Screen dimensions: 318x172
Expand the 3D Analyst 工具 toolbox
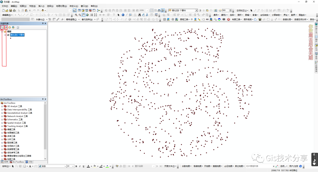click(x=2, y=106)
